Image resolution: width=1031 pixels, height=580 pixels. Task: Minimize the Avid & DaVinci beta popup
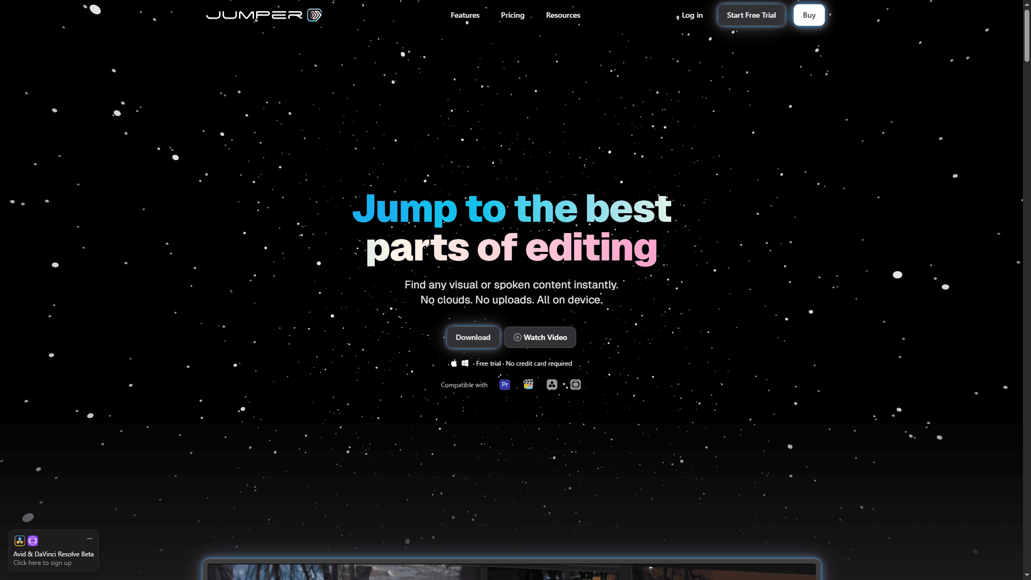(90, 539)
